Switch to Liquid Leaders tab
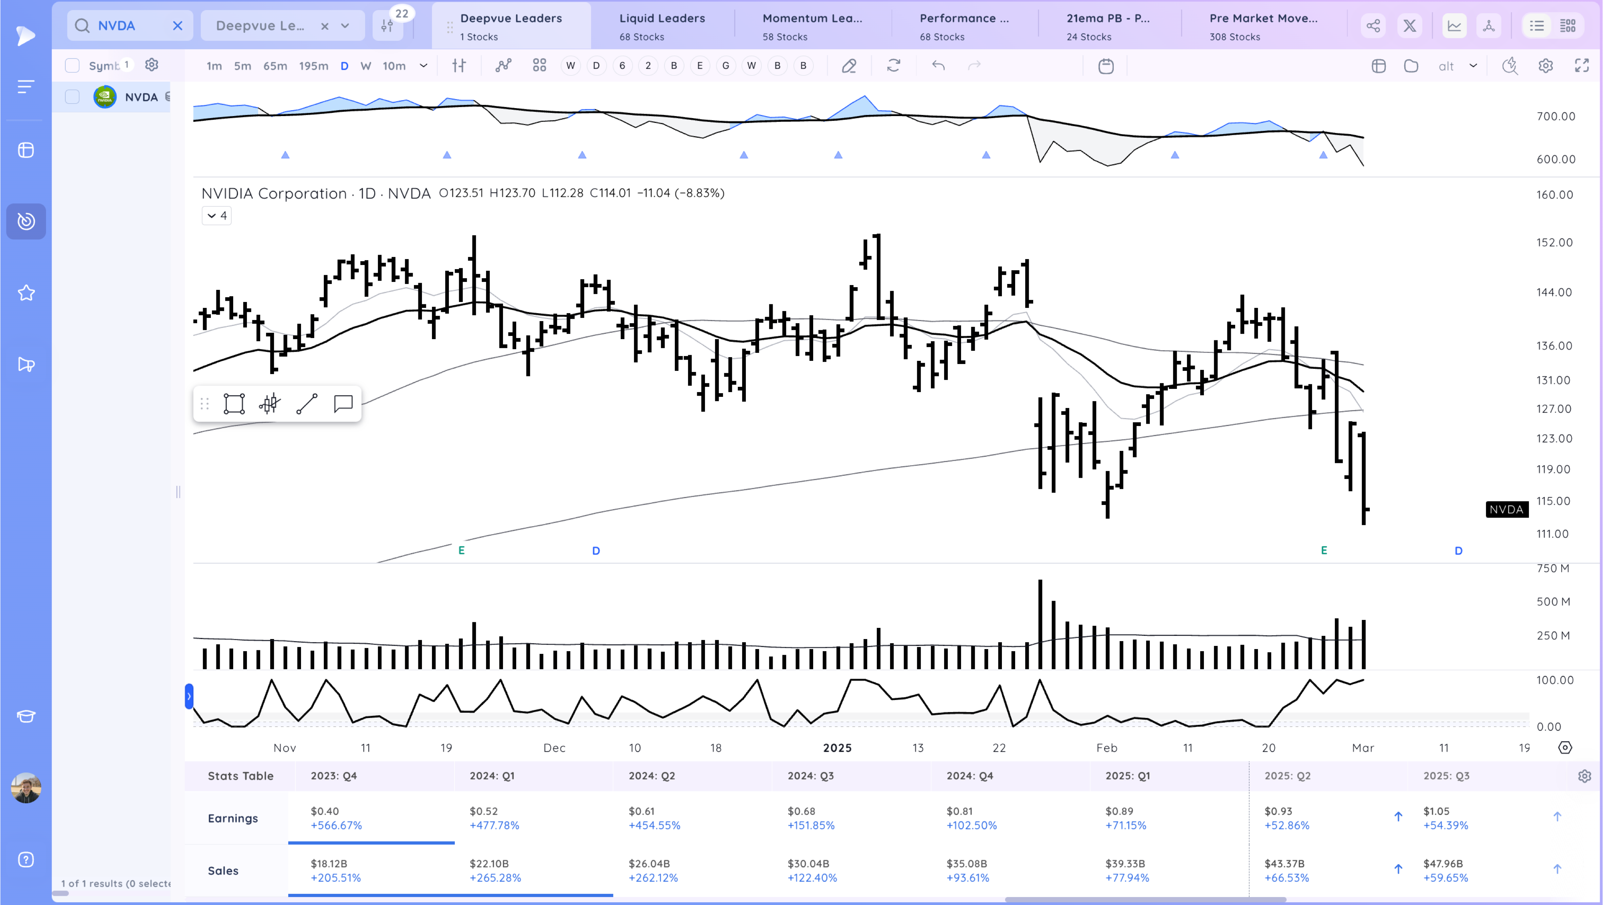 tap(662, 26)
